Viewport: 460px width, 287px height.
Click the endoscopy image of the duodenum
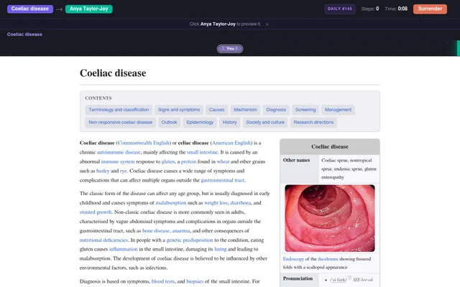(330, 218)
